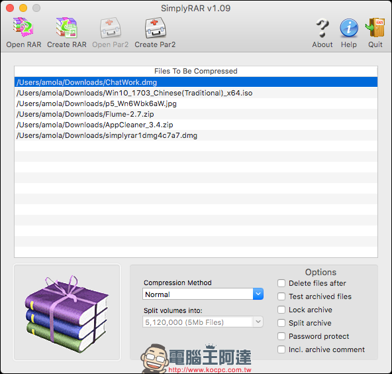Viewport: 392px width, 374px height.
Task: Open the Split volumes size dropdown arrow
Action: tap(258, 322)
